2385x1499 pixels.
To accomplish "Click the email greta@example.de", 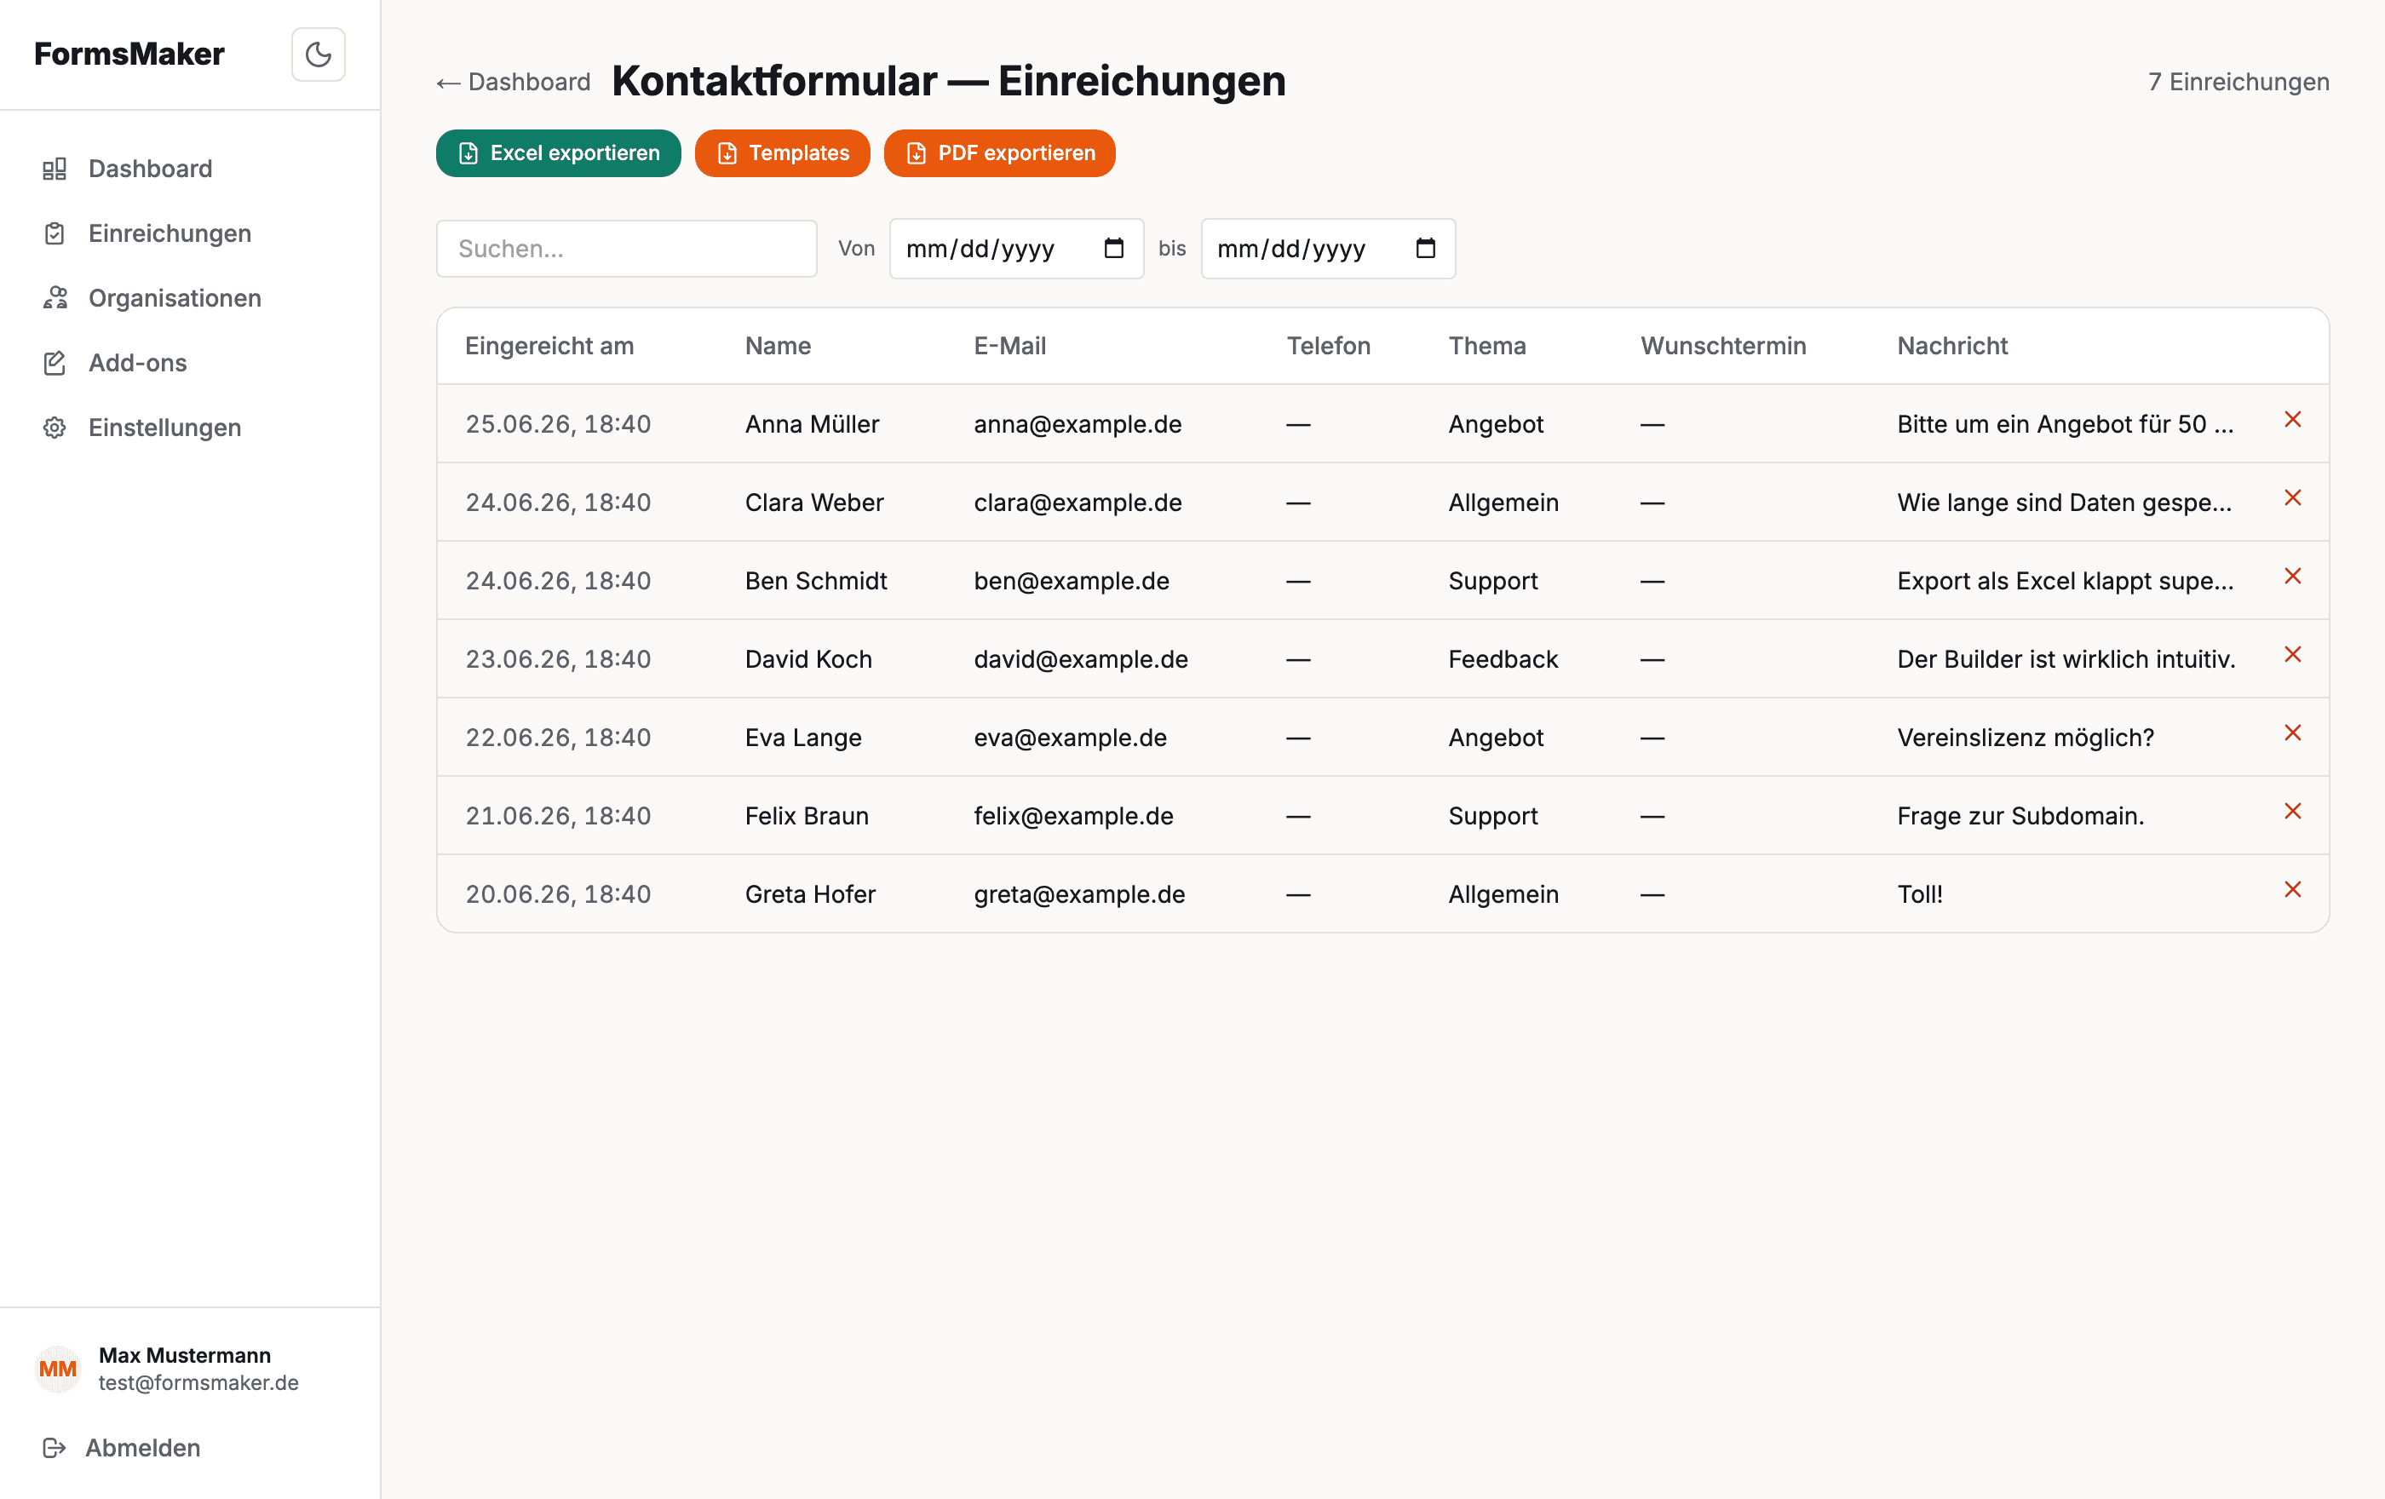I will click(1078, 893).
